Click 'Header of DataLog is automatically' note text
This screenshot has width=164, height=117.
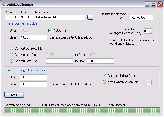(x=132, y=40)
